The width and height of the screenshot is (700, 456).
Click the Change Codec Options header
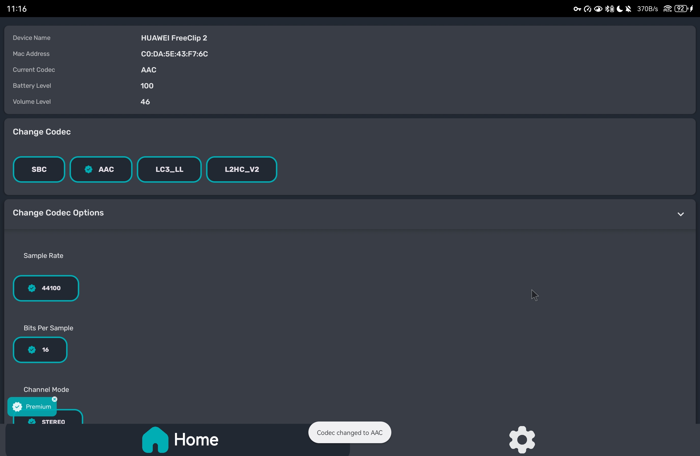[x=58, y=213]
